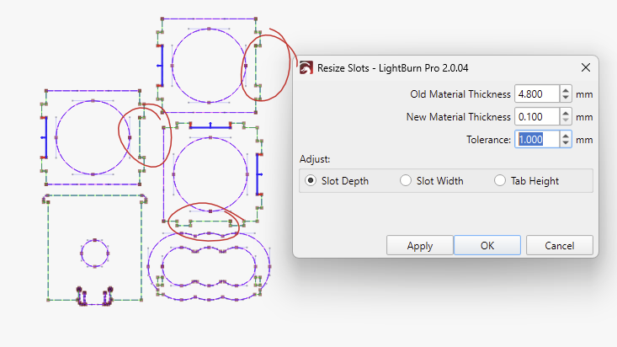Image resolution: width=617 pixels, height=347 pixels.
Task: Focus the New Material Thickness field
Action: (x=536, y=116)
